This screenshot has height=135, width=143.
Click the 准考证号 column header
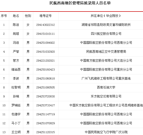tap(46, 16)
